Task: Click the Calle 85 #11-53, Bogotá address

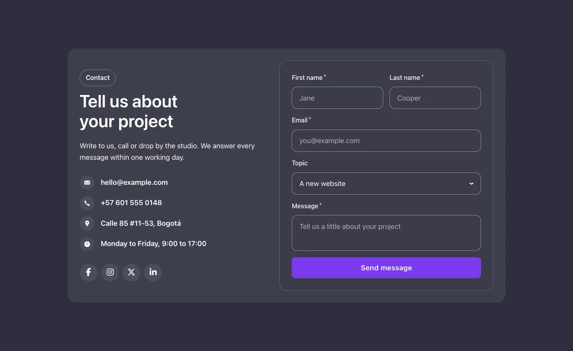Action: click(141, 223)
